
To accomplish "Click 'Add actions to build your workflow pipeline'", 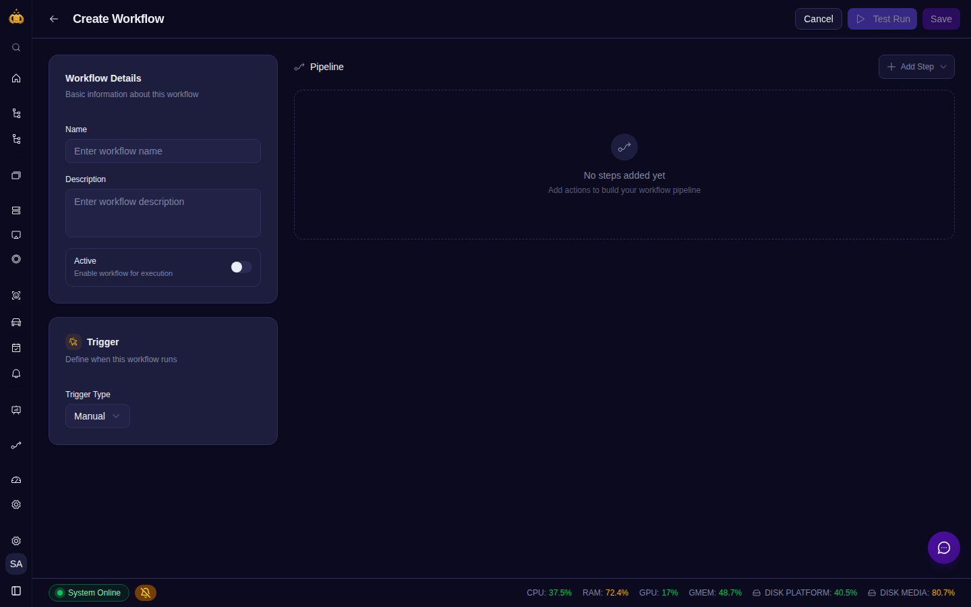I will pyautogui.click(x=624, y=190).
